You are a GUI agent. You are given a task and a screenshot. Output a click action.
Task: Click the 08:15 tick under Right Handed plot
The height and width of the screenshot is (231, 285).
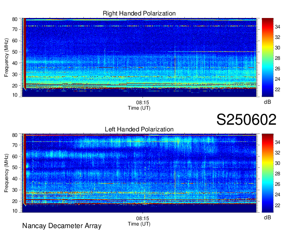142,103
